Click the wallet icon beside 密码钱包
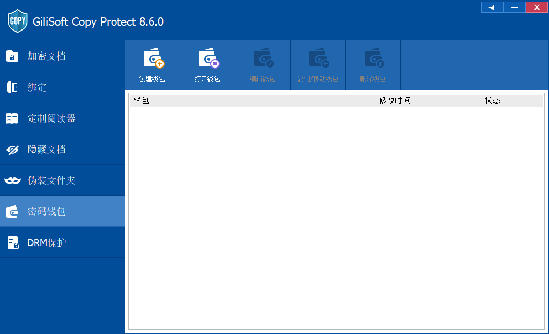The image size is (549, 334). point(12,211)
